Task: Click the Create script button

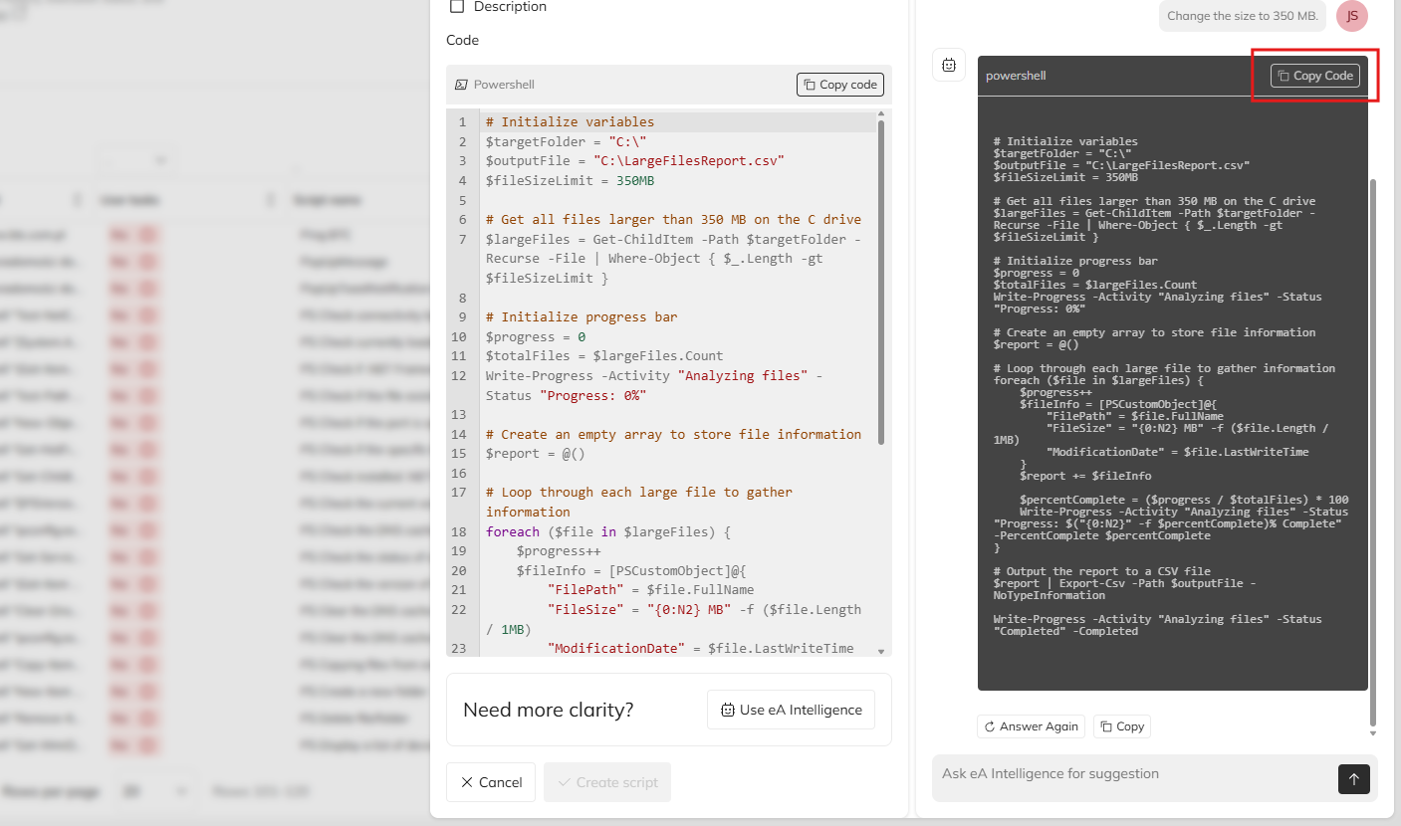Action: tap(607, 782)
